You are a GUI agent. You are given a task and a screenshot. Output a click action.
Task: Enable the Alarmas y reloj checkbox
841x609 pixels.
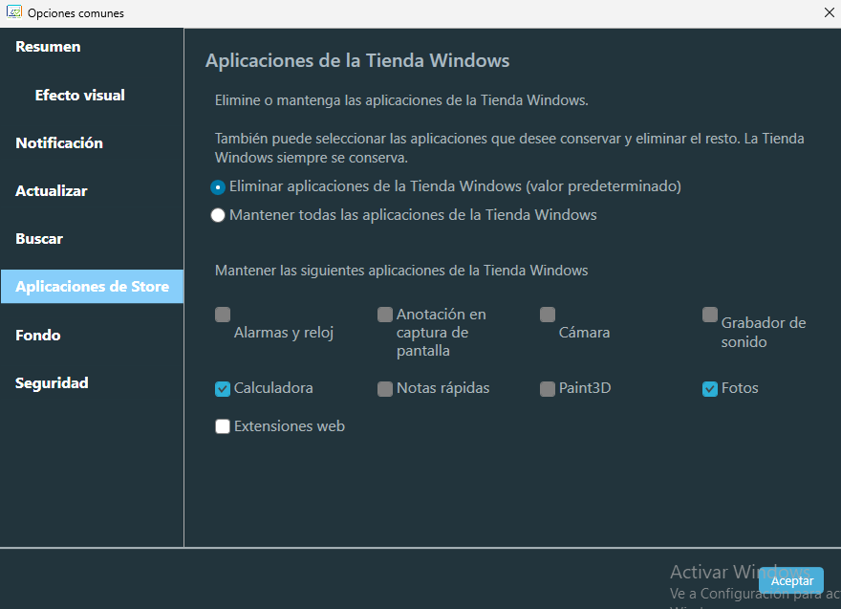223,315
